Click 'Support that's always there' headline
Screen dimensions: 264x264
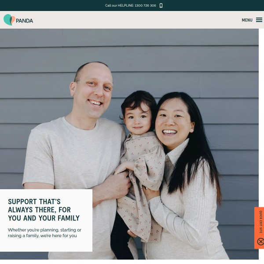coord(44,210)
